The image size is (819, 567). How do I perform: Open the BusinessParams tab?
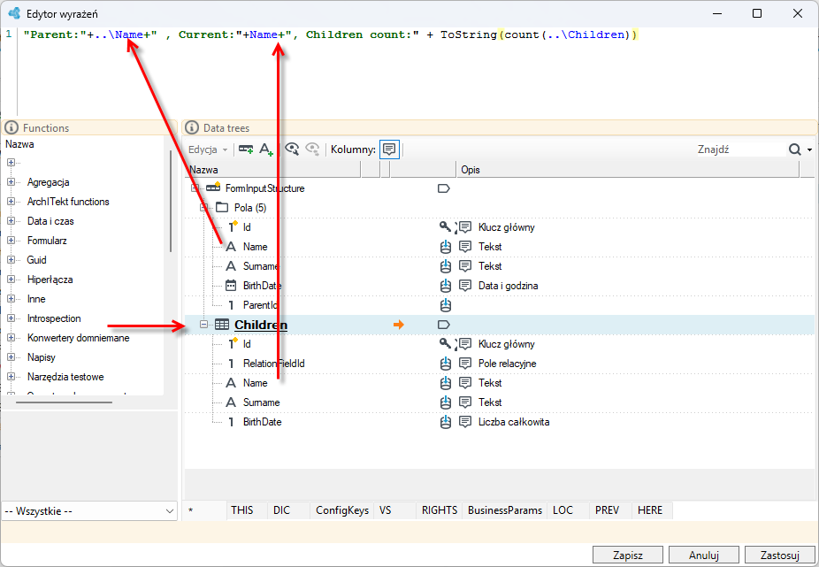click(x=504, y=510)
